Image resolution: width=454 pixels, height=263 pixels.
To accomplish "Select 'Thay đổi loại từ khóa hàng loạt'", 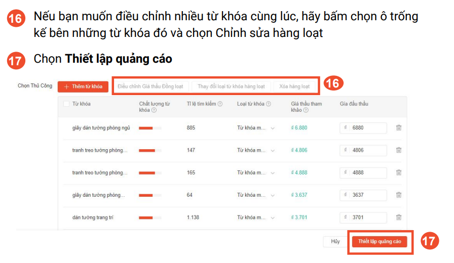I will (x=231, y=86).
